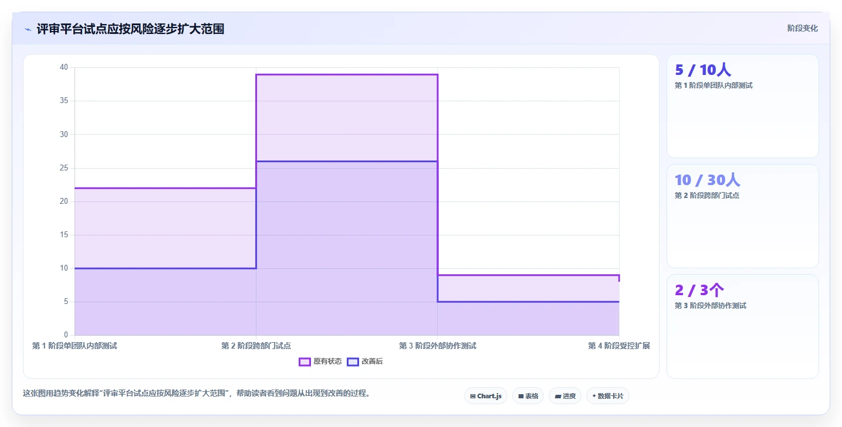
Task: Click the Chart.js tag icon
Action: click(x=472, y=397)
